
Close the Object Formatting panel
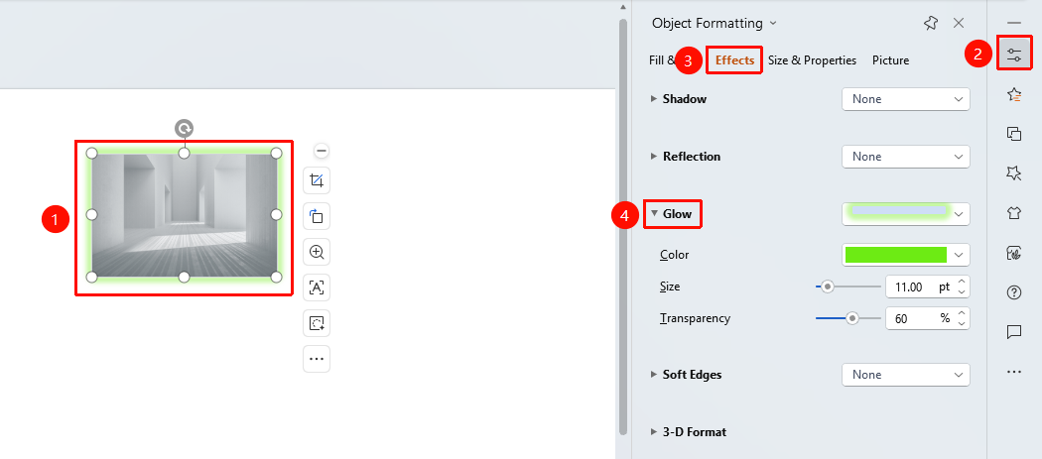[x=959, y=23]
